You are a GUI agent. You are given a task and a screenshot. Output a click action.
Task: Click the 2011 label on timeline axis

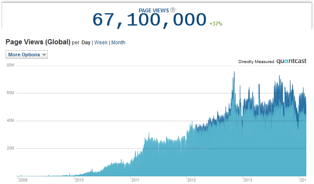[135, 180]
